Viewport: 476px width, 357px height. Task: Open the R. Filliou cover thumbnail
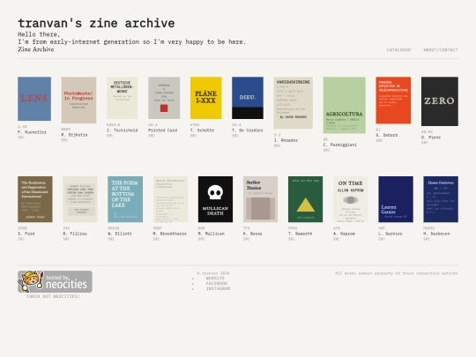pyautogui.click(x=80, y=199)
